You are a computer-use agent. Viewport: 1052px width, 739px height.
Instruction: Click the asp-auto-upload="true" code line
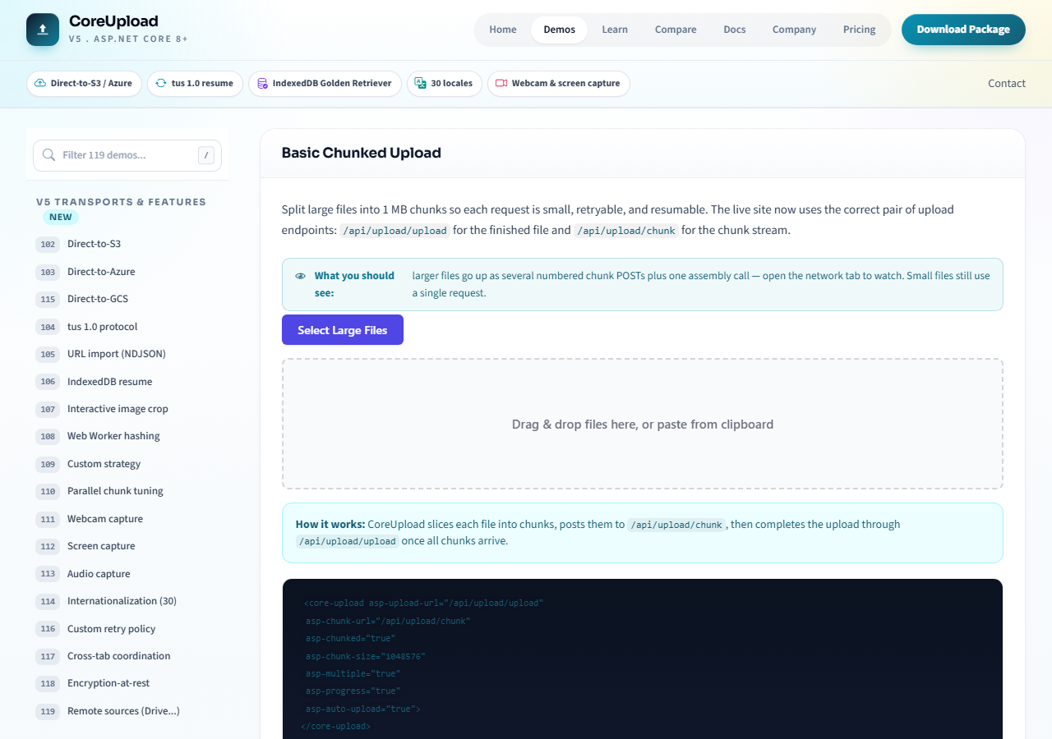[x=363, y=709]
